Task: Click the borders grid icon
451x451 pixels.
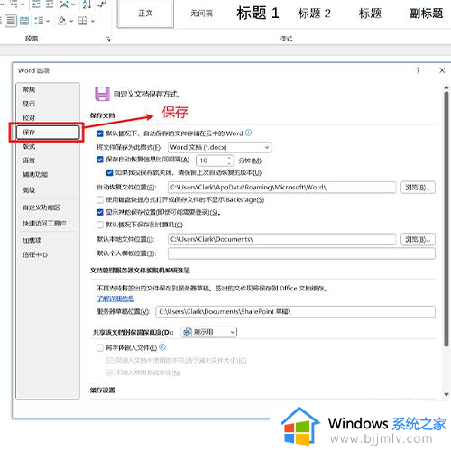Action: point(82,21)
